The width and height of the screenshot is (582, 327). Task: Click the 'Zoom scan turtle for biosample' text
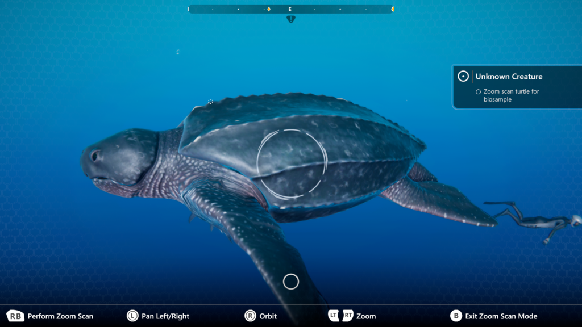[x=511, y=95]
